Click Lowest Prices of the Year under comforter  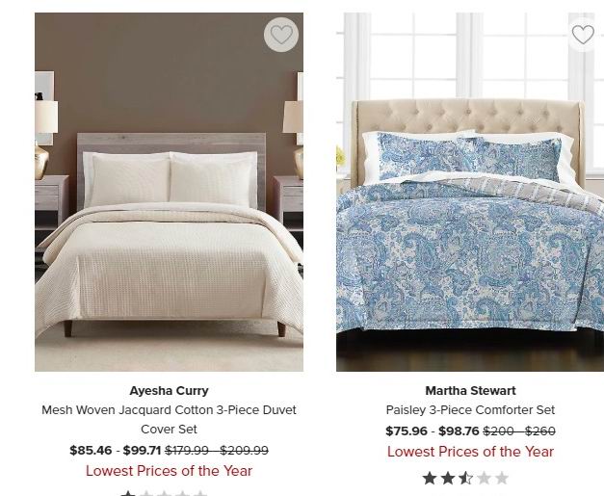pyautogui.click(x=470, y=452)
